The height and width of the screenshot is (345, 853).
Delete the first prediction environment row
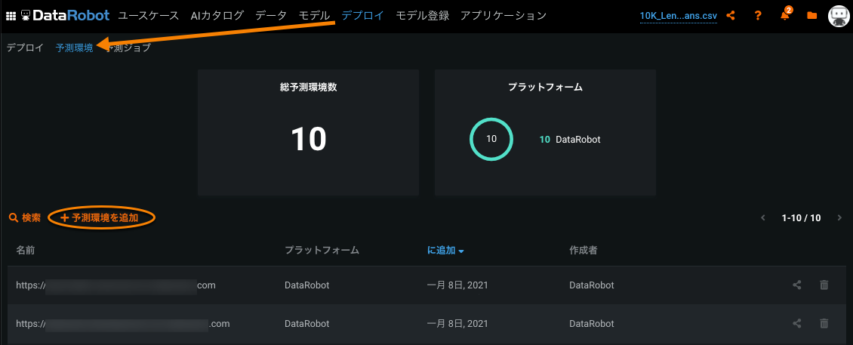[824, 285]
